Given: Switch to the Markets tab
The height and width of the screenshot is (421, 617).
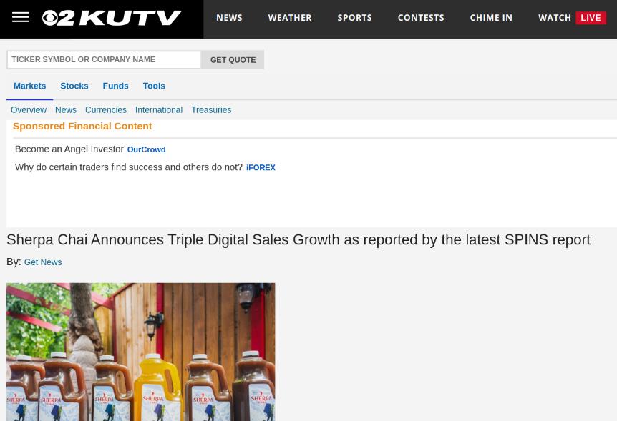Looking at the screenshot, I should [x=29, y=86].
